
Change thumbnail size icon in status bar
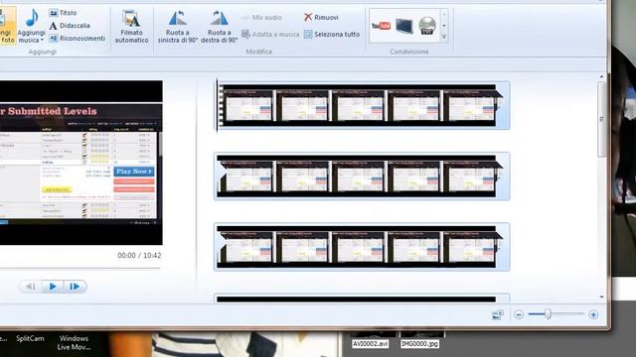[498, 314]
